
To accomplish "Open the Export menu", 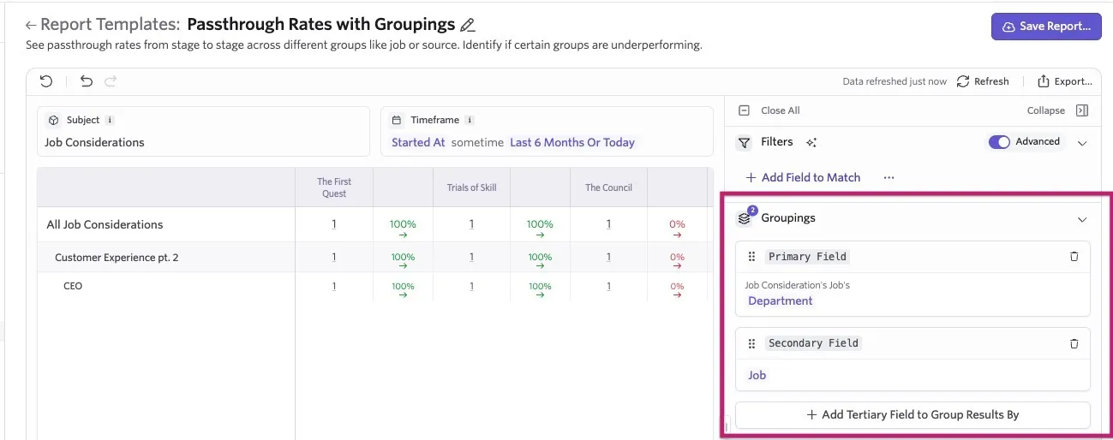I will point(1064,81).
